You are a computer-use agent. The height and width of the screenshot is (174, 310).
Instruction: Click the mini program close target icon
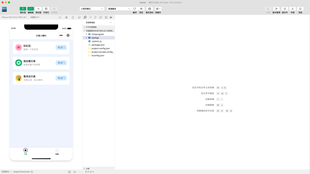(68, 36)
